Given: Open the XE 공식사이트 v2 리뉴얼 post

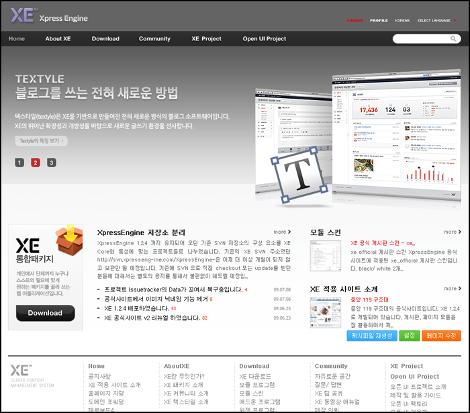Looking at the screenshot, I should [152, 318].
